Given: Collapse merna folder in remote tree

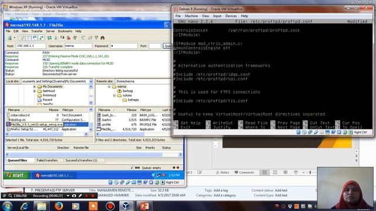Looking at the screenshot, I should point(109,87).
